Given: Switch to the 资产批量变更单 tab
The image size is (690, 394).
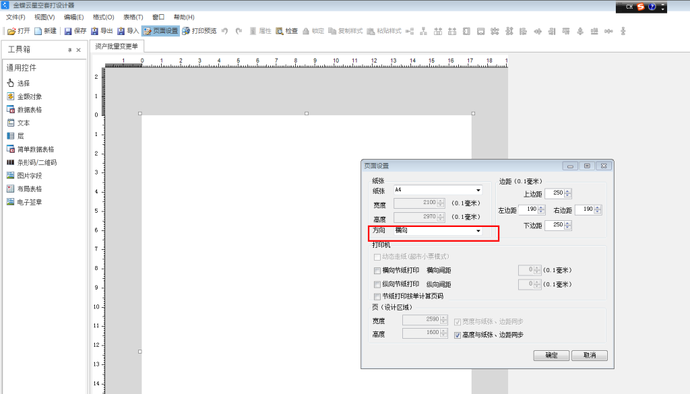Looking at the screenshot, I should pos(117,46).
